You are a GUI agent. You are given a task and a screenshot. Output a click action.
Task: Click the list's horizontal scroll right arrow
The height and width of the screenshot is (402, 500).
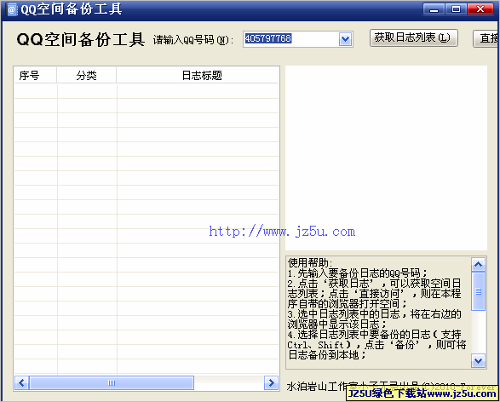tap(271, 382)
